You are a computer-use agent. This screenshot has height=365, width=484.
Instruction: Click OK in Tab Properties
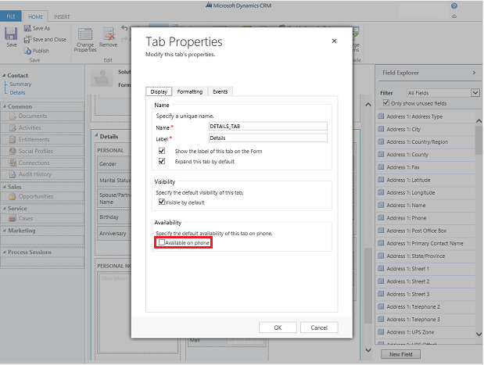tap(278, 327)
